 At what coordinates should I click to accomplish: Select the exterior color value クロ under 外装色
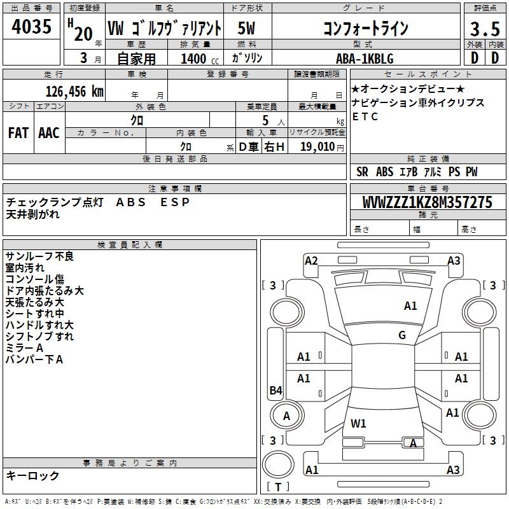tap(137, 120)
